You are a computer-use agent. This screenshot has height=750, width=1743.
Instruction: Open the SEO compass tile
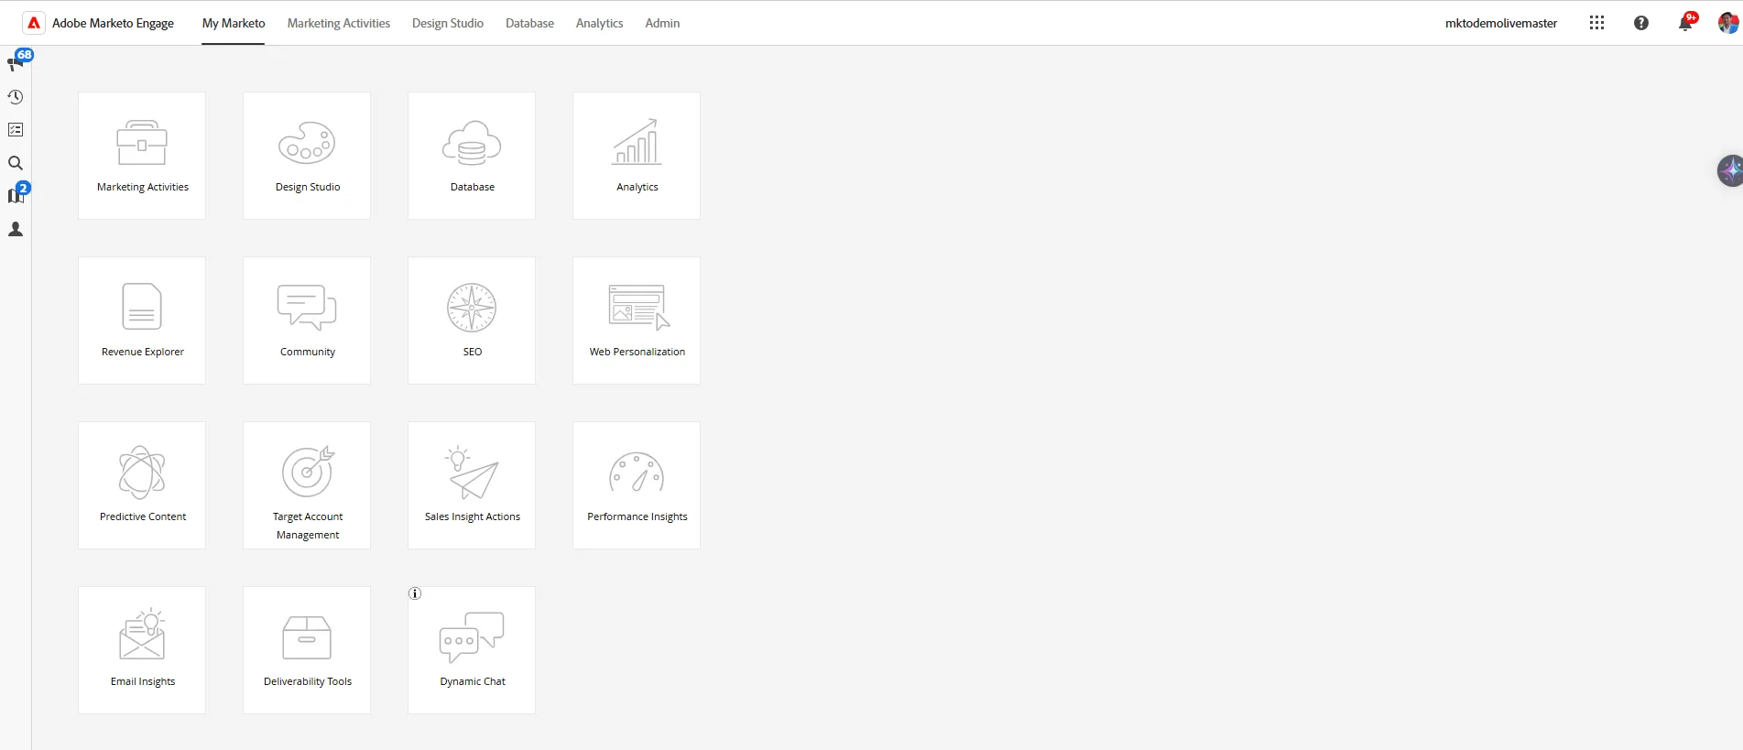(472, 321)
